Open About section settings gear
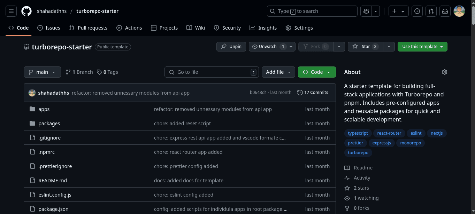The image size is (475, 214). 444,72
